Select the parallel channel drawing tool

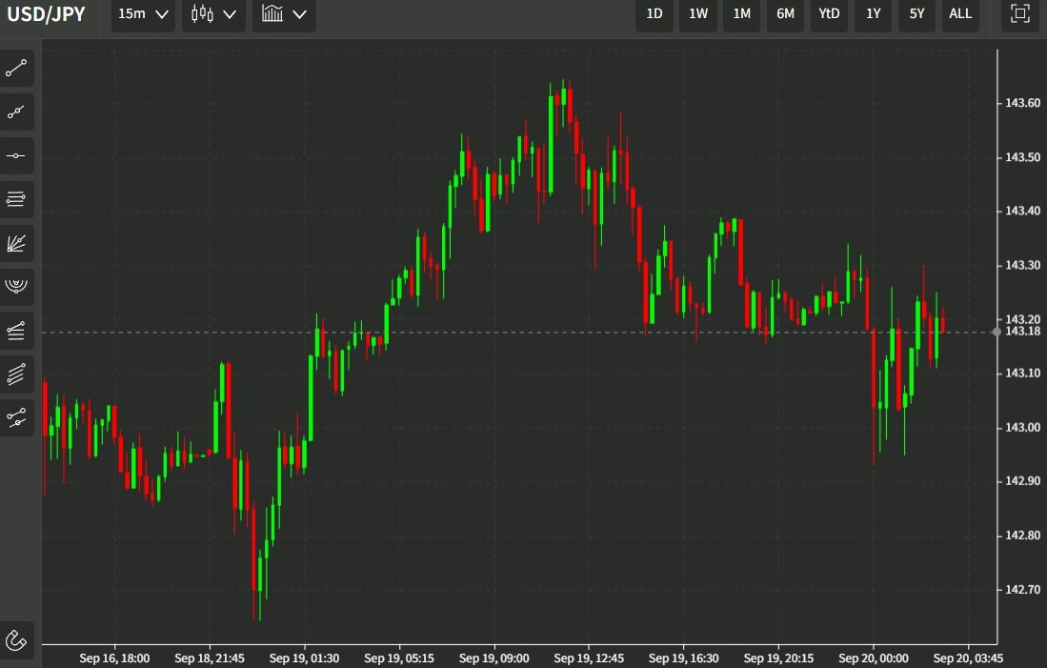coord(16,374)
